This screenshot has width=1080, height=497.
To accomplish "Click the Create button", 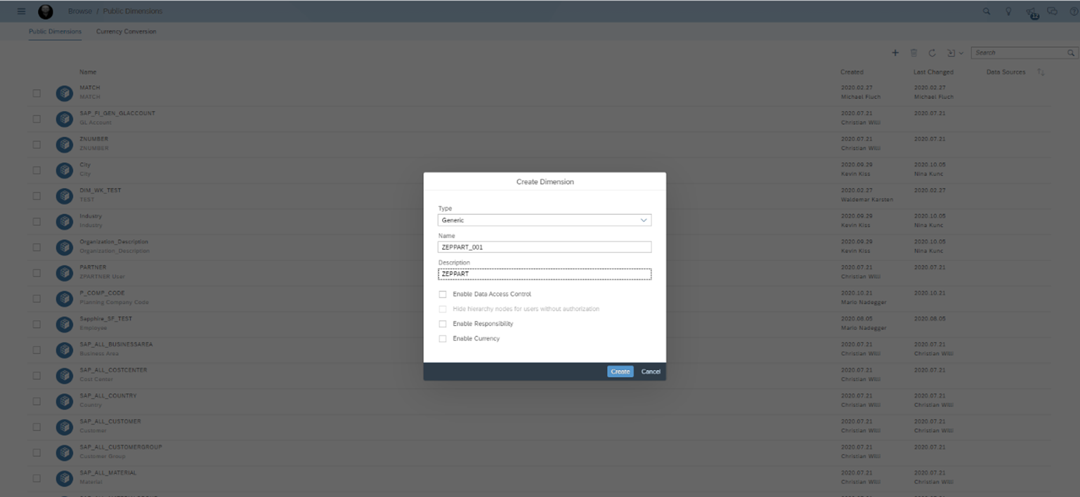I will 620,371.
